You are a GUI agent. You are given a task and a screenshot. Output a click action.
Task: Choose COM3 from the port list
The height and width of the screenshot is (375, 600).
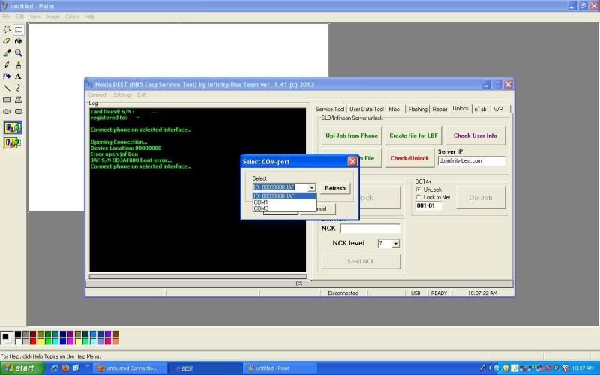click(x=285, y=208)
